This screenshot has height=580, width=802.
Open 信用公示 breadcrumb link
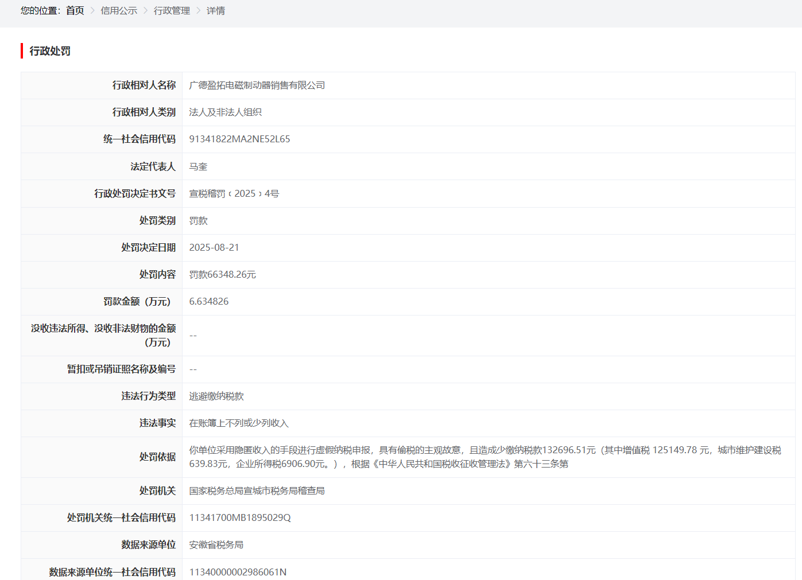coord(119,11)
